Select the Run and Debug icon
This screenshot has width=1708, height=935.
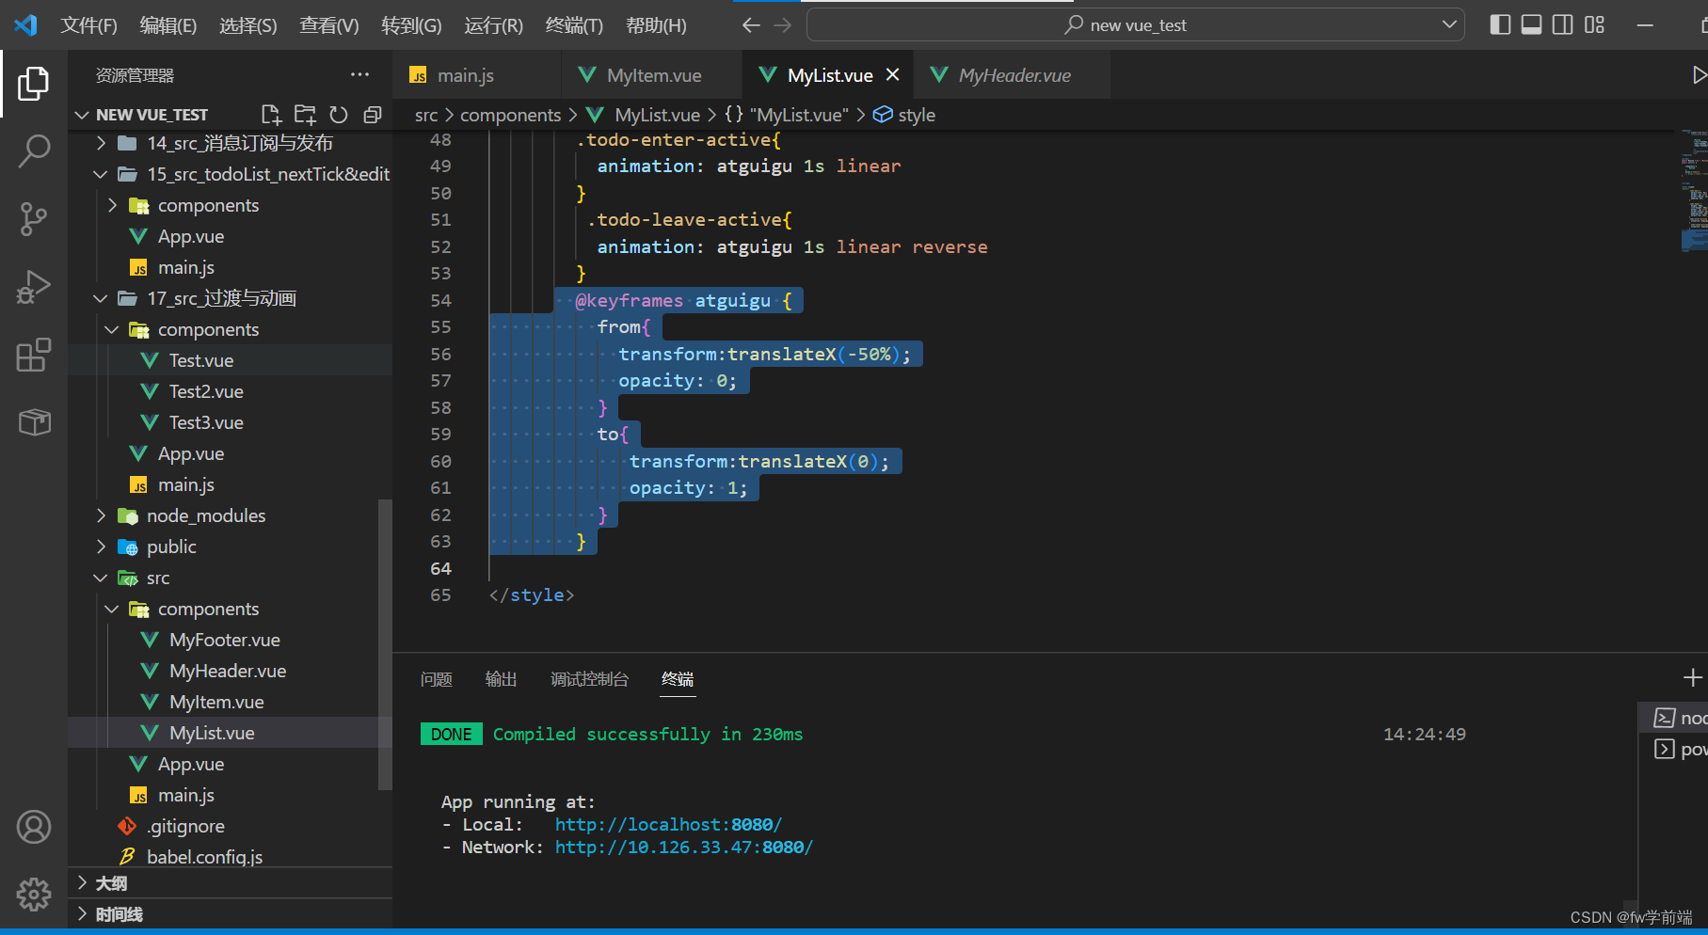(x=34, y=287)
